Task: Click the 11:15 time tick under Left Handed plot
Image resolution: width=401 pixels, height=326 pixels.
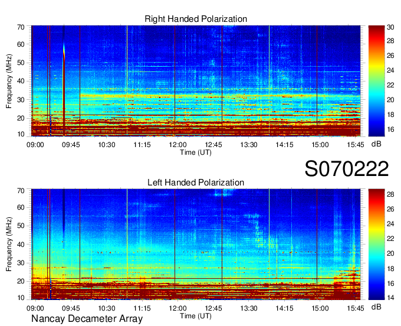Action: 142,308
